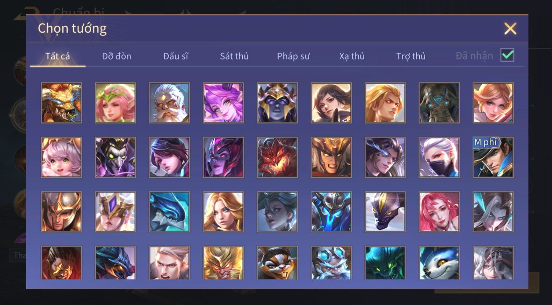552x305 pixels.
Task: Show the Pháp sư hero list
Action: pyautogui.click(x=293, y=56)
